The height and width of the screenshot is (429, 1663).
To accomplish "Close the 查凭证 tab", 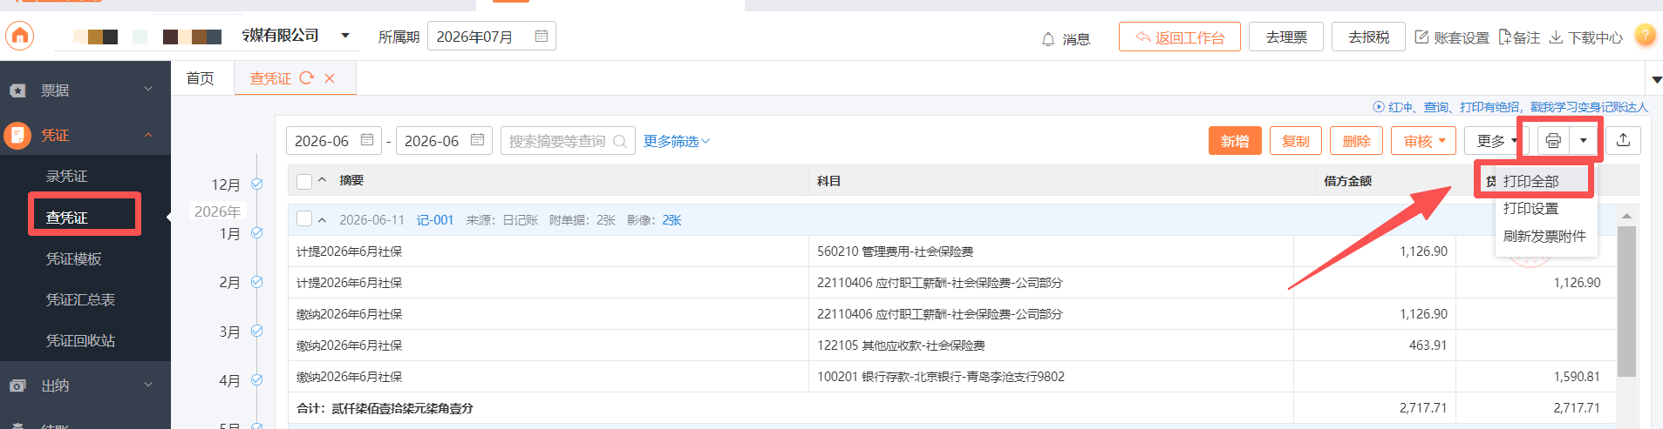I will 330,78.
